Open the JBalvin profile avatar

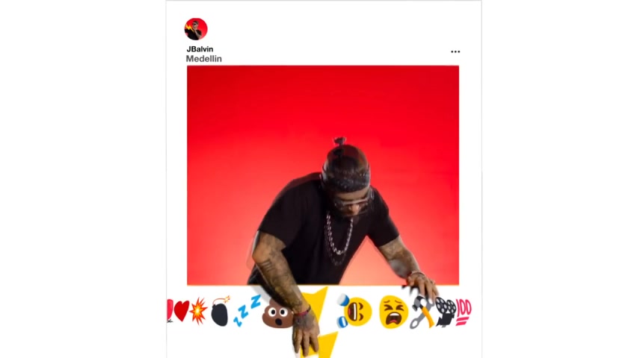196,29
